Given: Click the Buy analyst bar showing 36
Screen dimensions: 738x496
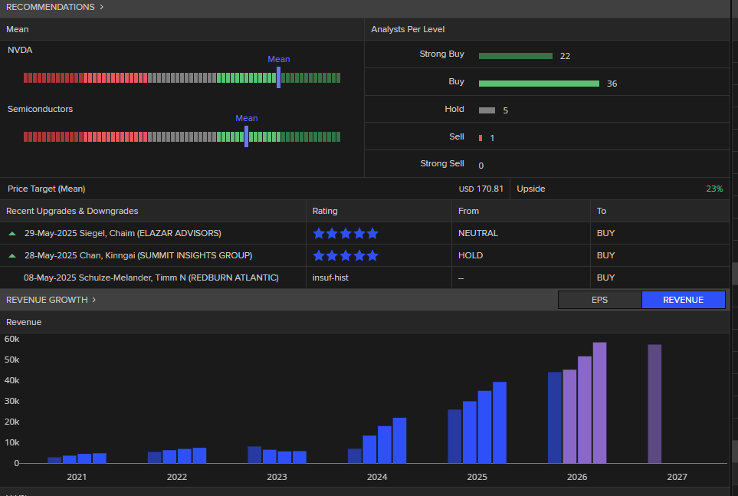Looking at the screenshot, I should (539, 83).
